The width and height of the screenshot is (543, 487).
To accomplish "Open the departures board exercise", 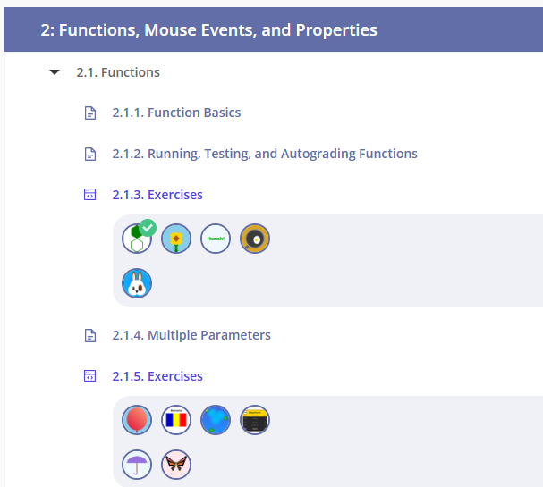I will point(255,420).
